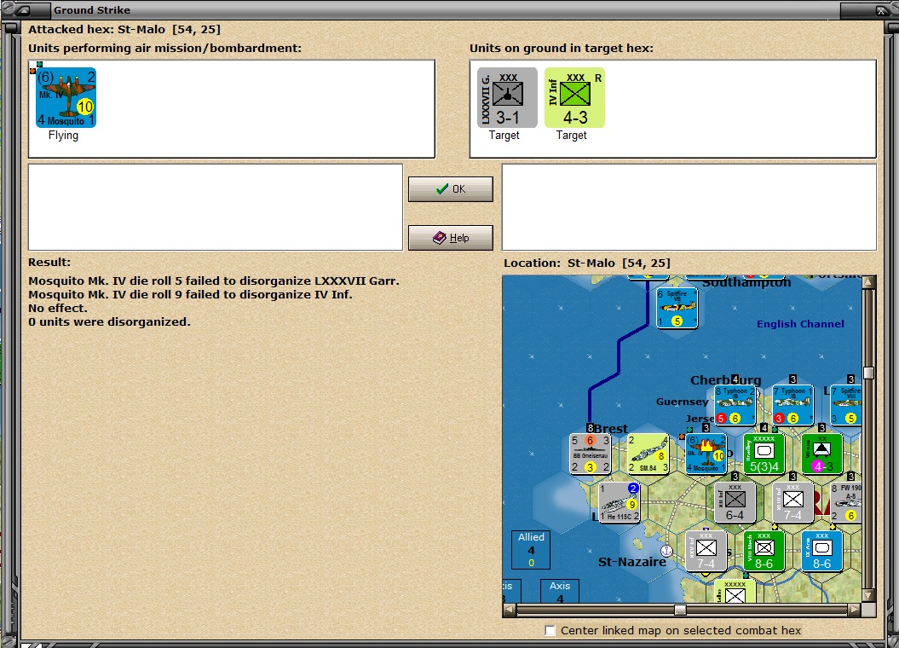Click the yellow XXXXX HQ counter at map bottom
This screenshot has height=648, width=899.
(x=735, y=591)
